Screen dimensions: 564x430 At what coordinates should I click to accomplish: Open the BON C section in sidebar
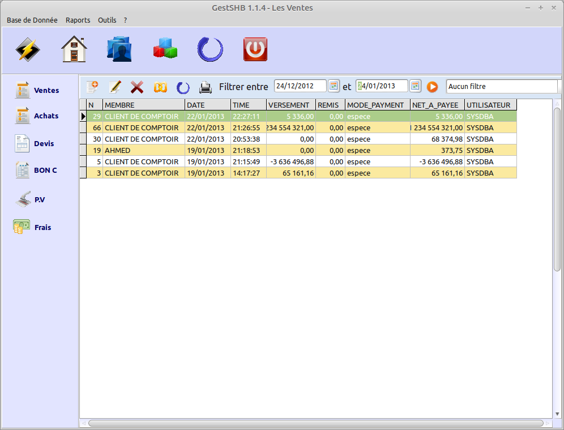[36, 170]
